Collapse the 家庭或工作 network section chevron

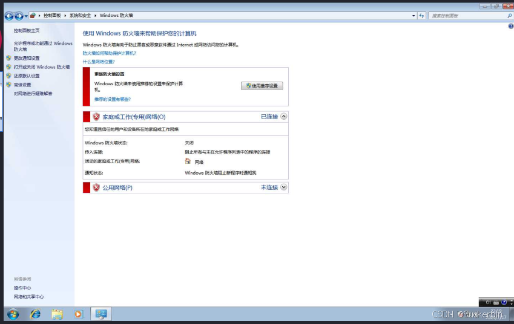(283, 116)
